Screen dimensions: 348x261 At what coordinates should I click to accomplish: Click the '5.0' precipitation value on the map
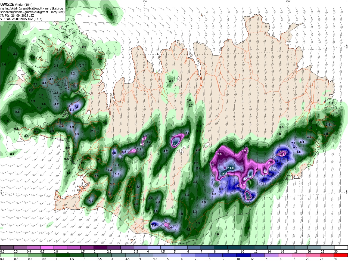72,127
